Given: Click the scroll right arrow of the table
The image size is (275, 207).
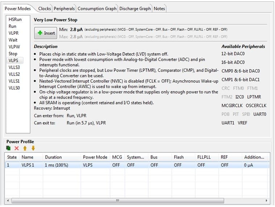Looking at the screenshot, I should click(267, 200).
